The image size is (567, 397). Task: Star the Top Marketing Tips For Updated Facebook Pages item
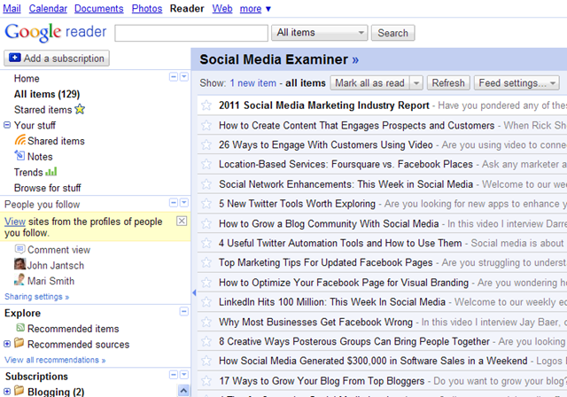(206, 262)
